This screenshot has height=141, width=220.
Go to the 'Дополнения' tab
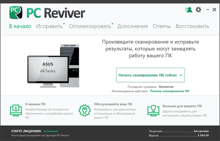pyautogui.click(x=133, y=26)
